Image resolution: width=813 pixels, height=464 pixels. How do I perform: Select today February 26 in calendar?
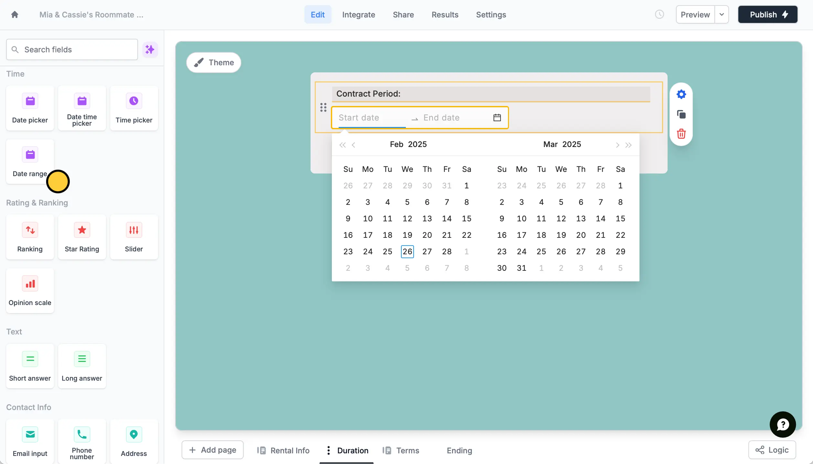[x=407, y=251]
